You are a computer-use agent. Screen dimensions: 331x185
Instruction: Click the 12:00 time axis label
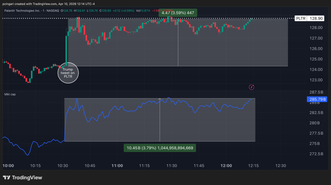point(226,166)
